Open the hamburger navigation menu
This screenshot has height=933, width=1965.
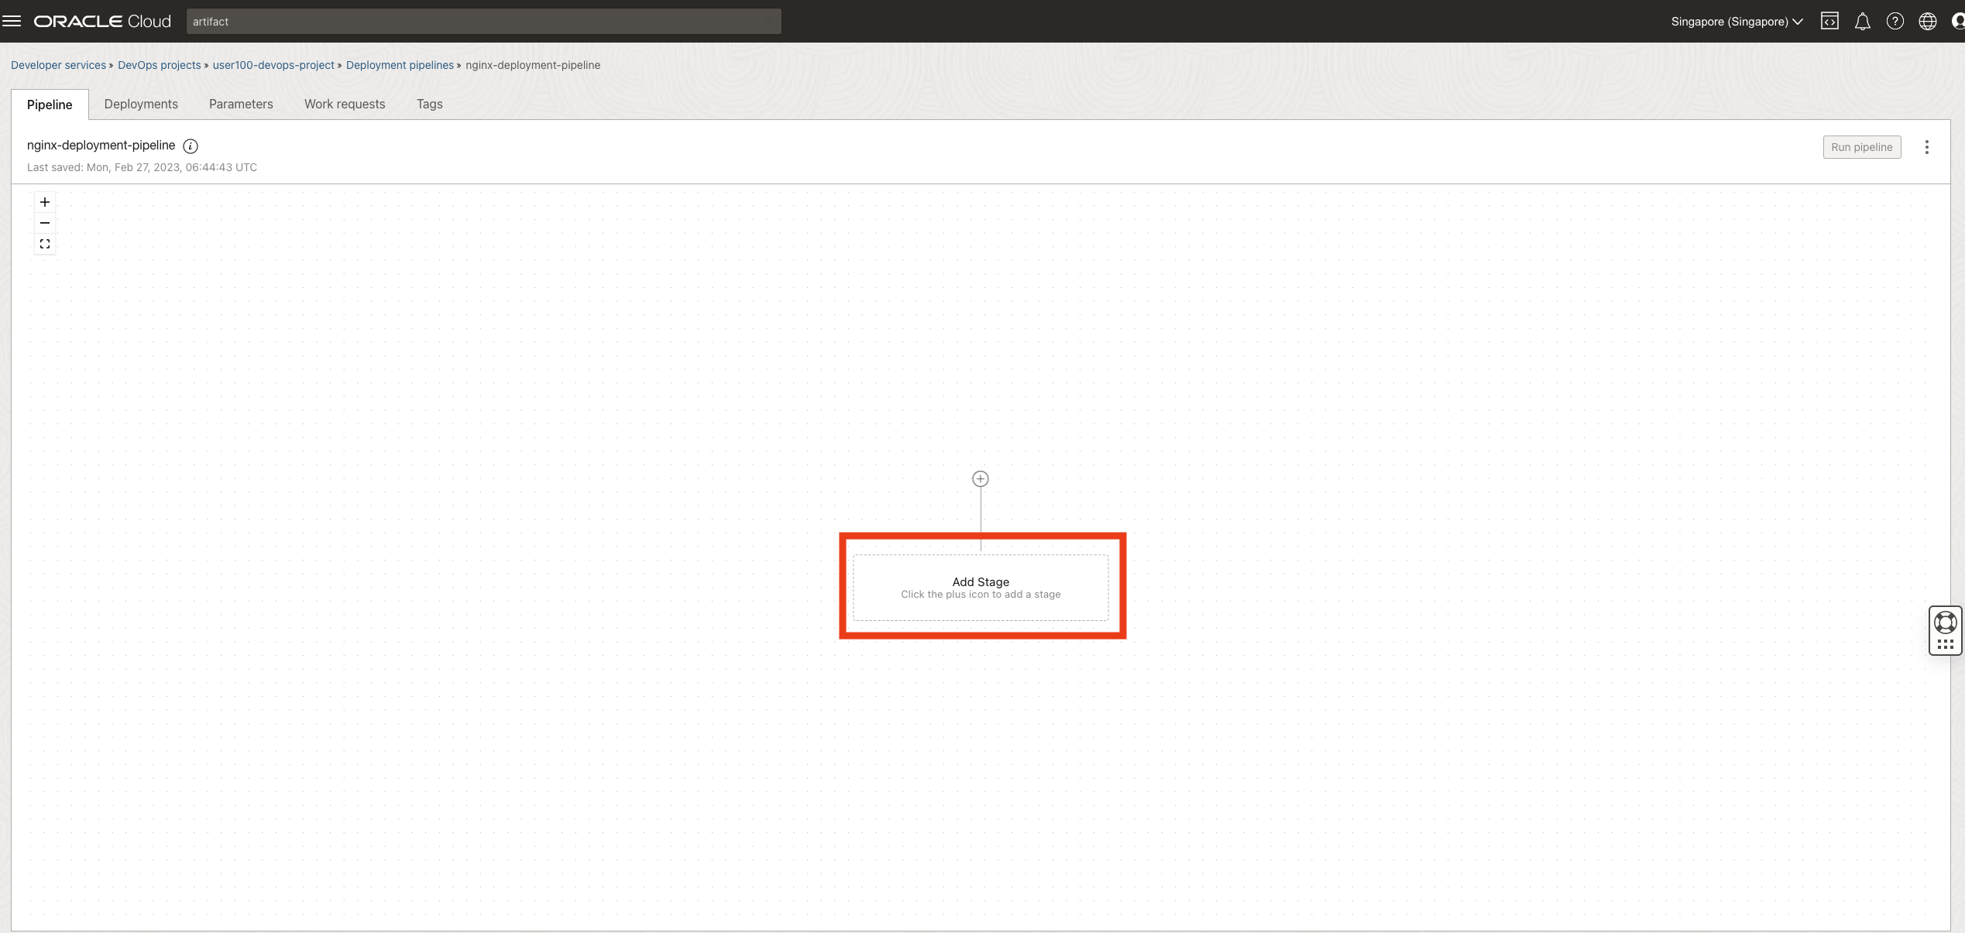[12, 21]
